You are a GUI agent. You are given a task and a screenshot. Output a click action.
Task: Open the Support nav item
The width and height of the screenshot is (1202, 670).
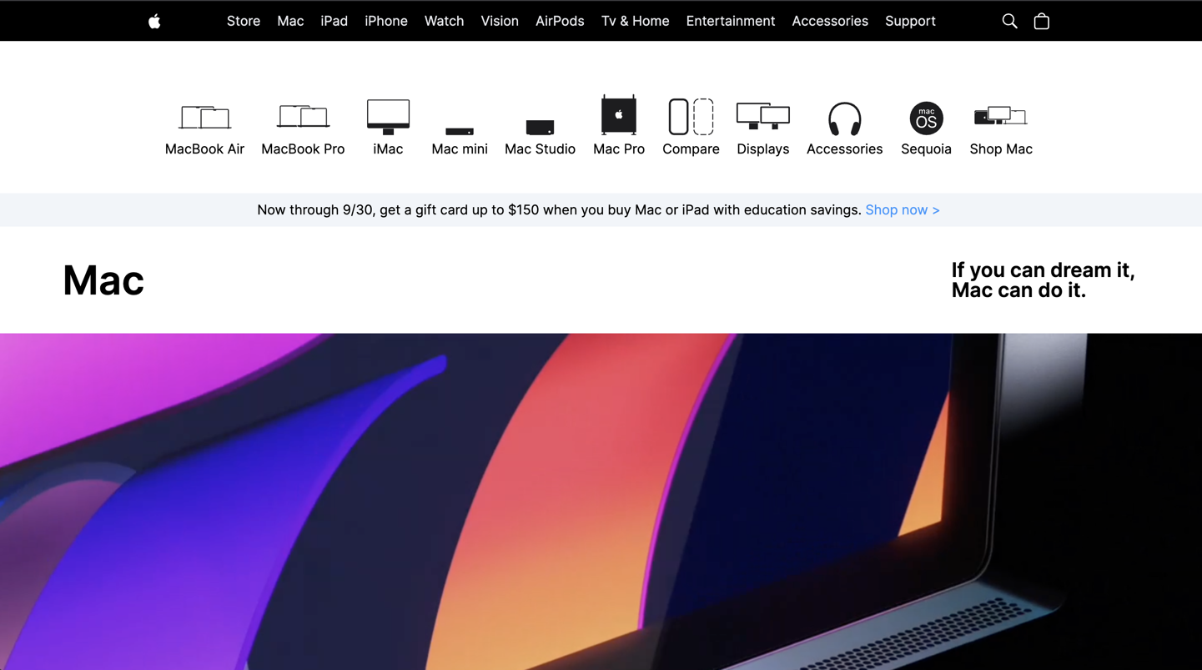[x=910, y=21]
